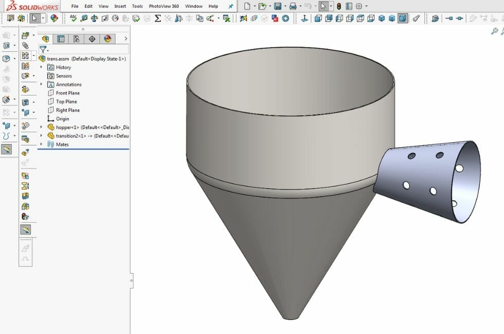Open a new document with the New icon

tap(248, 6)
